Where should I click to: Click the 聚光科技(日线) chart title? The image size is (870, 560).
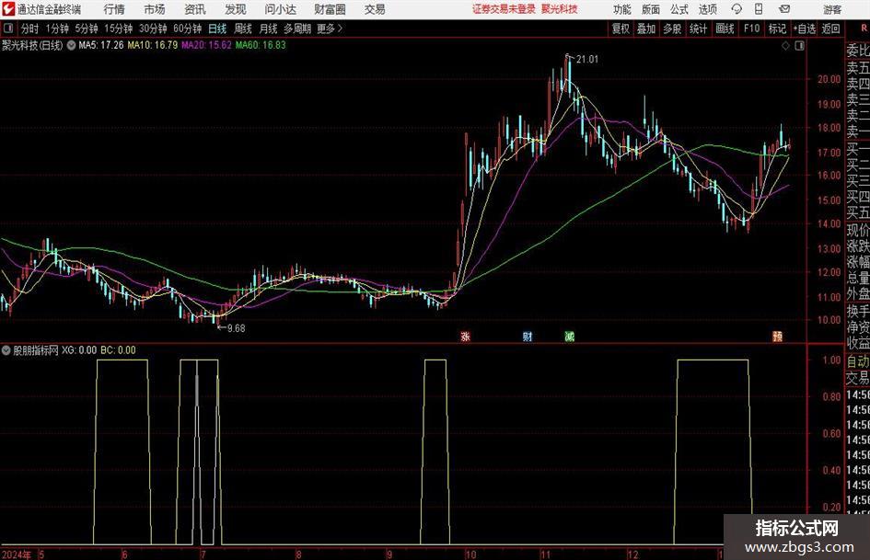[x=32, y=45]
